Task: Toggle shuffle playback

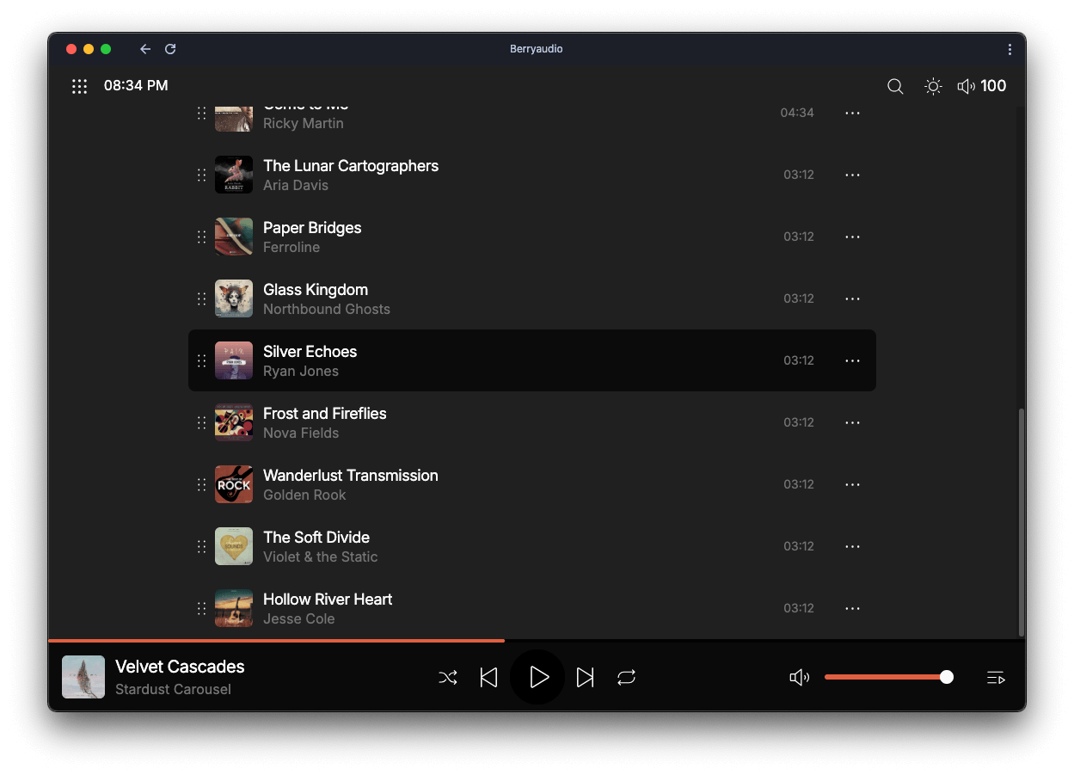Action: coord(448,678)
